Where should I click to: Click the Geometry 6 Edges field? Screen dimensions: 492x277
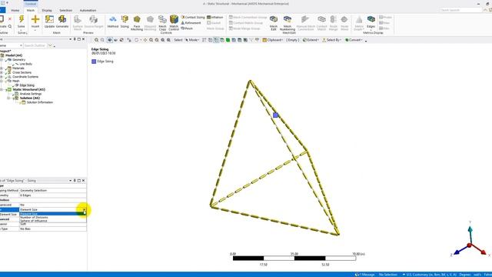(53, 195)
